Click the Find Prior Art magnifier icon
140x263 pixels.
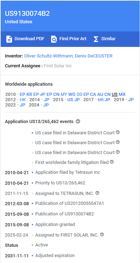54,39
